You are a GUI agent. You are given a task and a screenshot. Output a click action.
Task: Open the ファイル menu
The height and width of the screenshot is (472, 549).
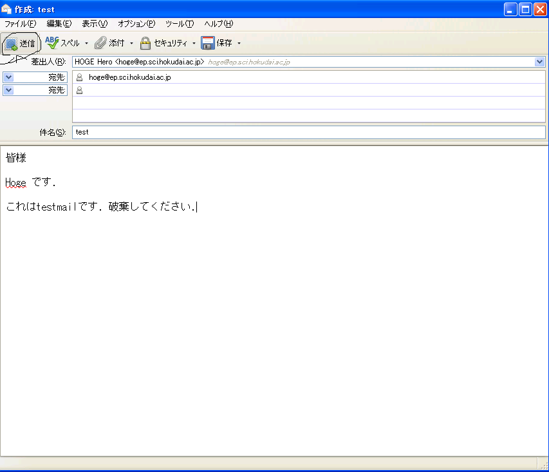(20, 24)
